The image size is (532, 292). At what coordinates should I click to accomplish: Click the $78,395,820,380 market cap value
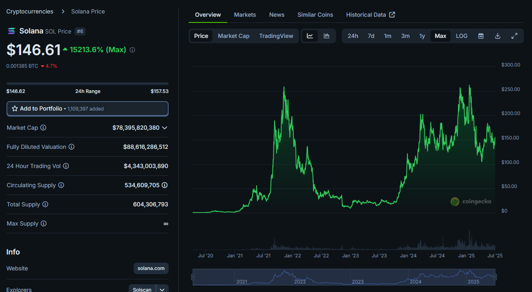point(136,128)
